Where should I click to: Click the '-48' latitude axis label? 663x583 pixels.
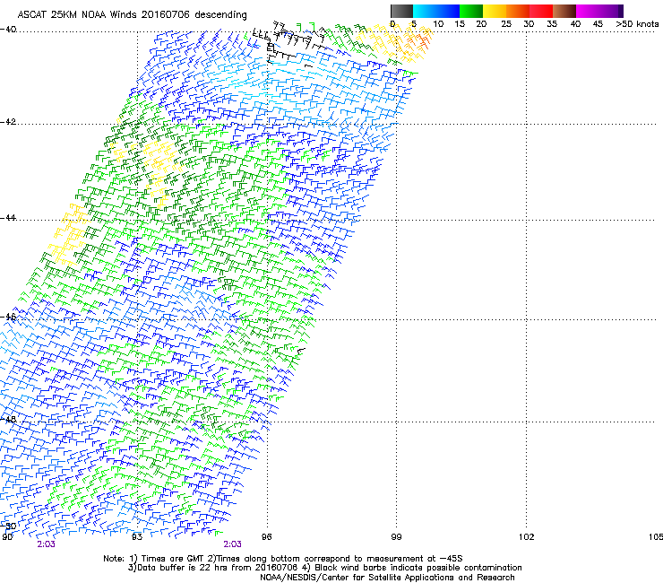click(x=8, y=420)
